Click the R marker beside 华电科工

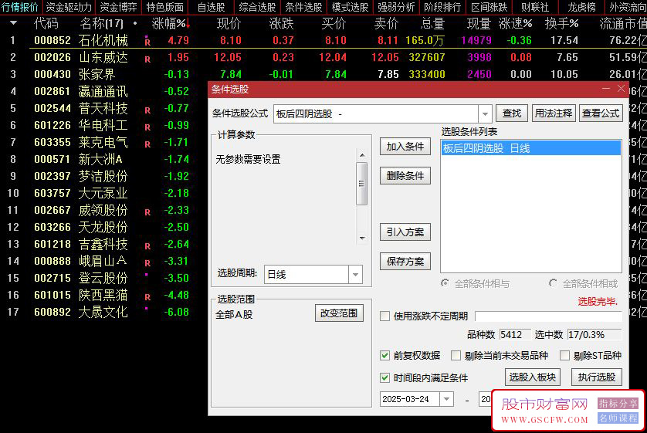(147, 127)
